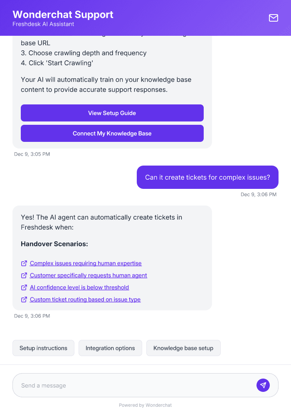Open the custom ticket routing link

[85, 300]
